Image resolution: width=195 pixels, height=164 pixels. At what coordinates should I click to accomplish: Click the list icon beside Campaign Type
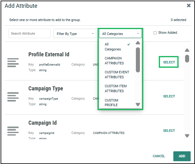click(13, 97)
